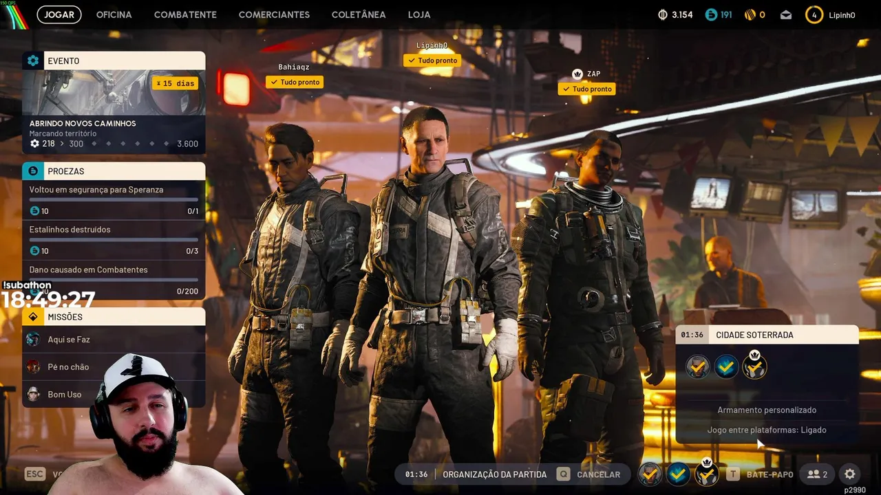
Task: Click the Aqui se Faz mission avatar
Action: [33, 340]
